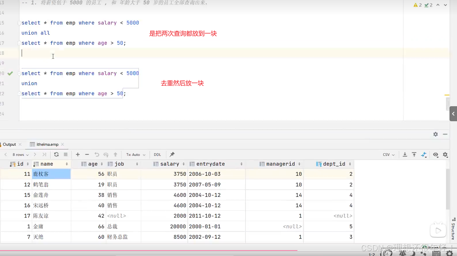Viewport: 457px width, 256px height.
Task: Sort by the name column arrows
Action: (67, 164)
